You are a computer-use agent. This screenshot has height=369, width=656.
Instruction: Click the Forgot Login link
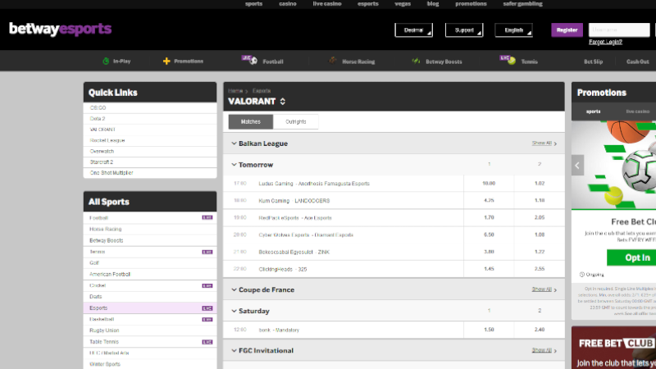[x=605, y=42]
